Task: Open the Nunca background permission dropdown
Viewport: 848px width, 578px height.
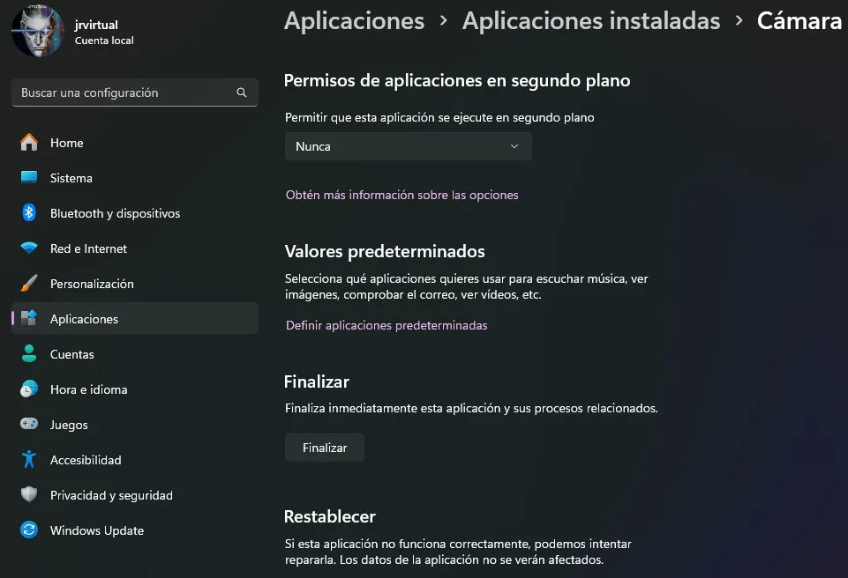Action: point(409,146)
